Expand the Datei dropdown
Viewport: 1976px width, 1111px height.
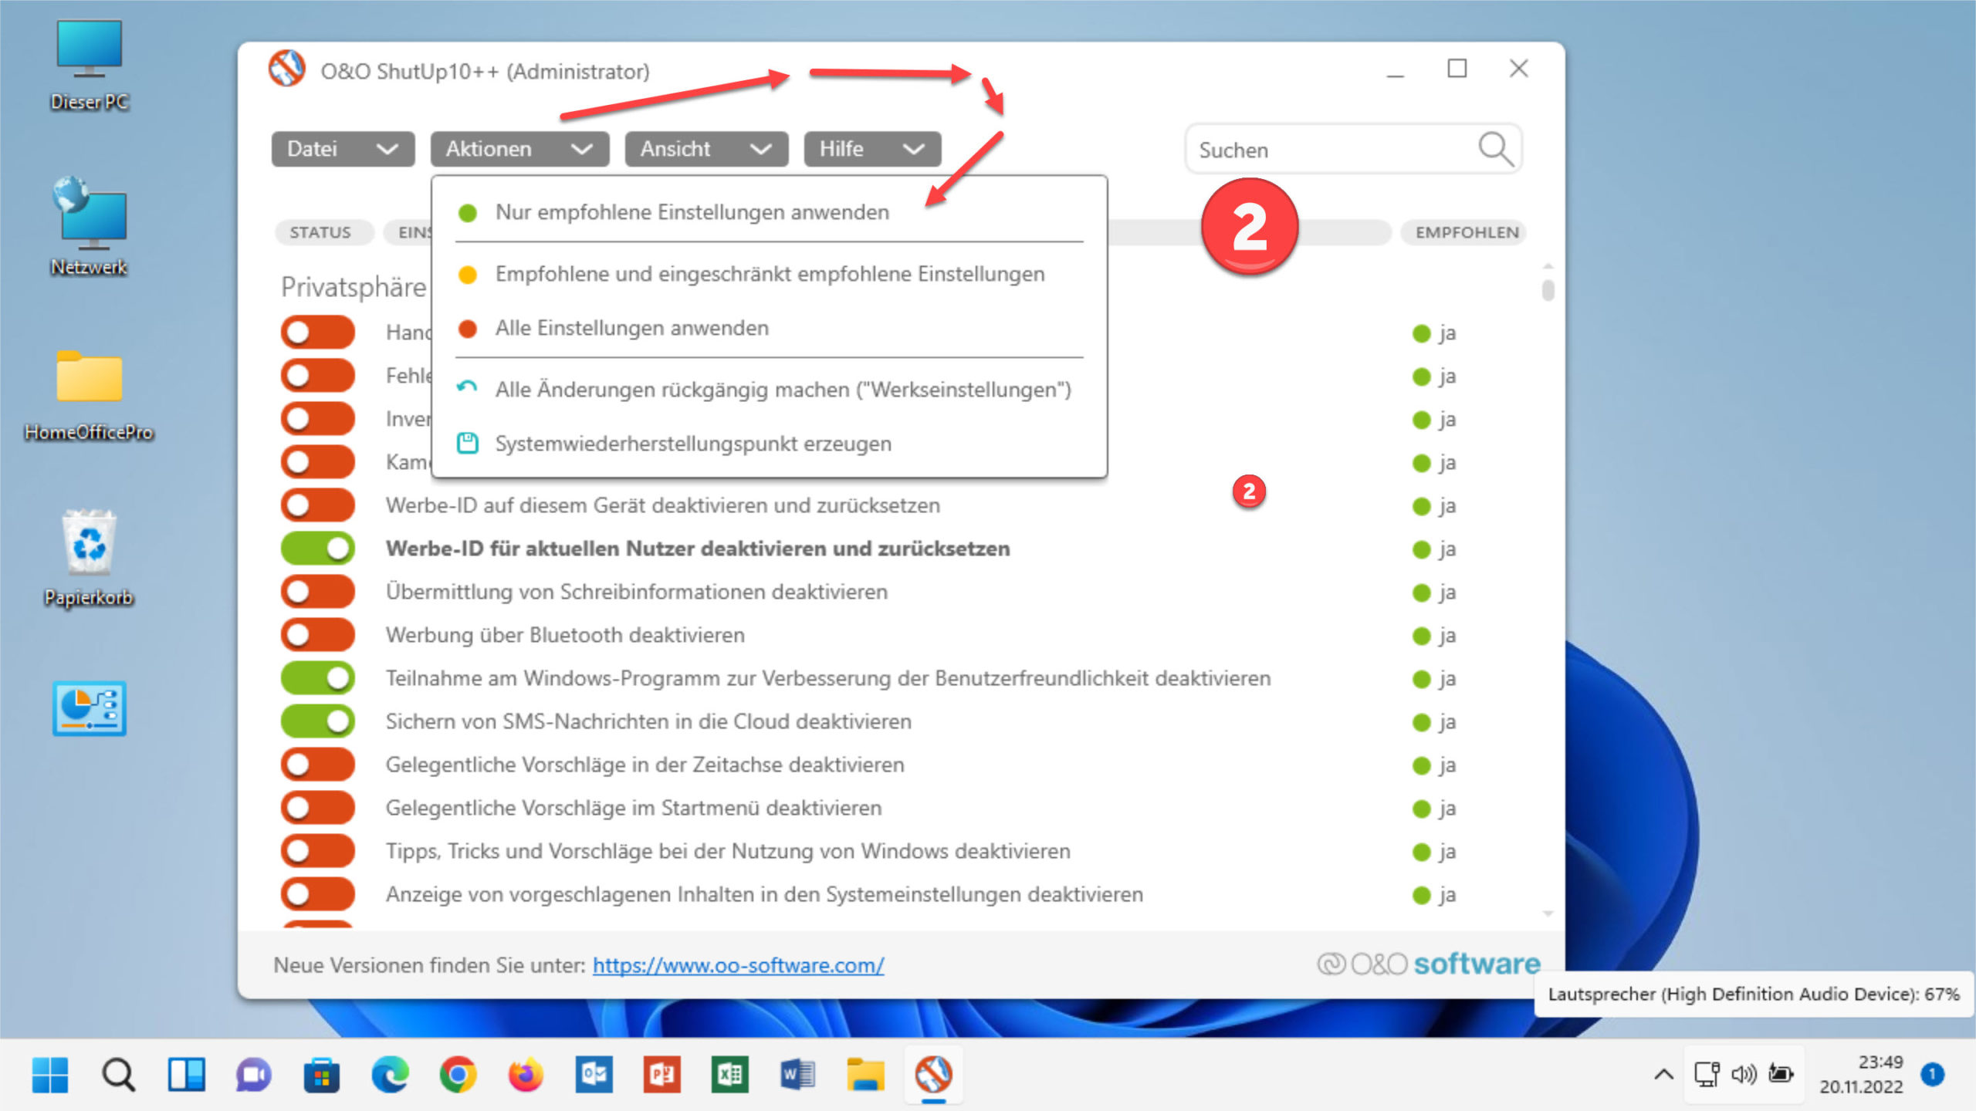[x=342, y=149]
